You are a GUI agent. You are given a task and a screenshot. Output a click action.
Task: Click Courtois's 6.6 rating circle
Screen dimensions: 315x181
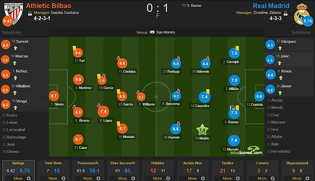(259, 97)
